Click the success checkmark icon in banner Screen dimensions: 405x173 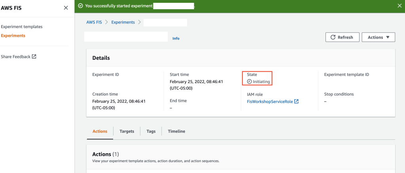pyautogui.click(x=80, y=6)
